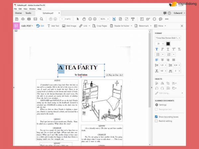The image size is (199, 149).
Task: Rotate object counterclockwise
Action: click(x=157, y=88)
